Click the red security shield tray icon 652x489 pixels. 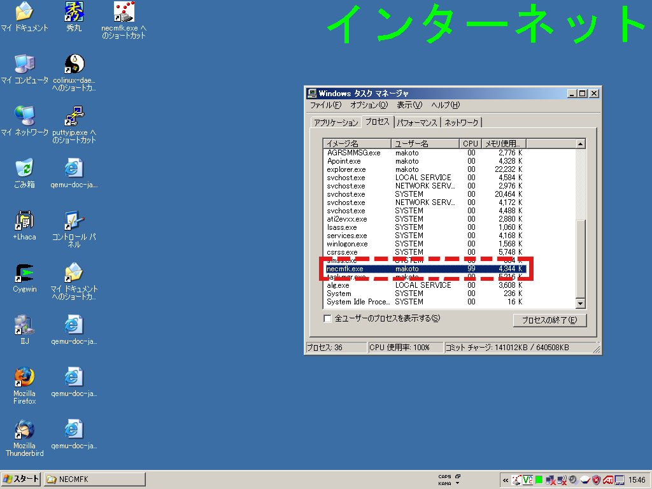596,480
